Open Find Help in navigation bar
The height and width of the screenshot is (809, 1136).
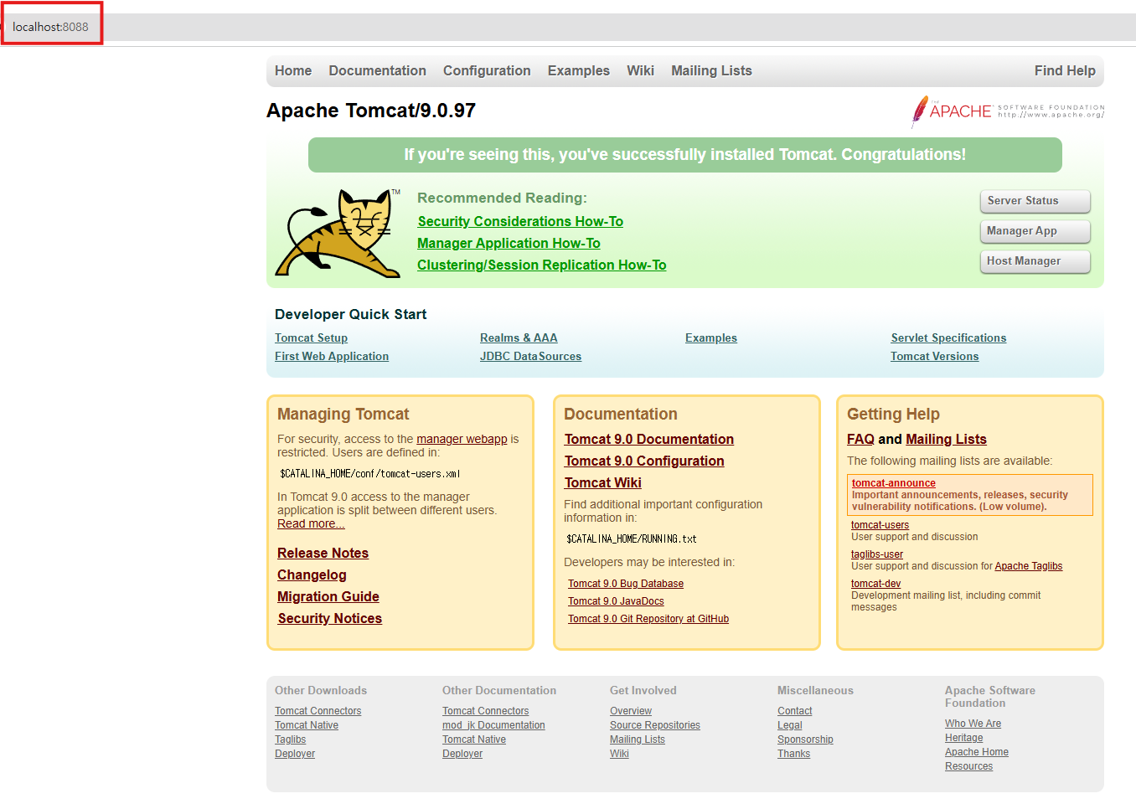coord(1065,71)
